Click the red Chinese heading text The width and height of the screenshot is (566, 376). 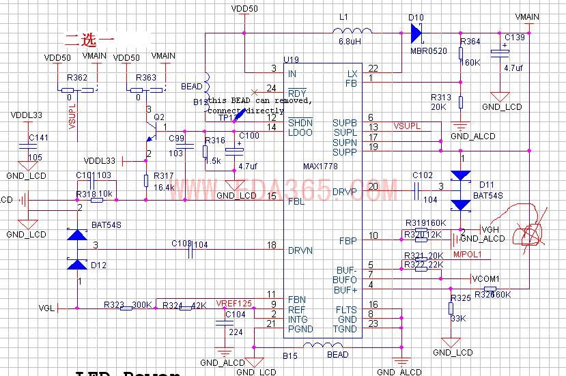point(89,40)
